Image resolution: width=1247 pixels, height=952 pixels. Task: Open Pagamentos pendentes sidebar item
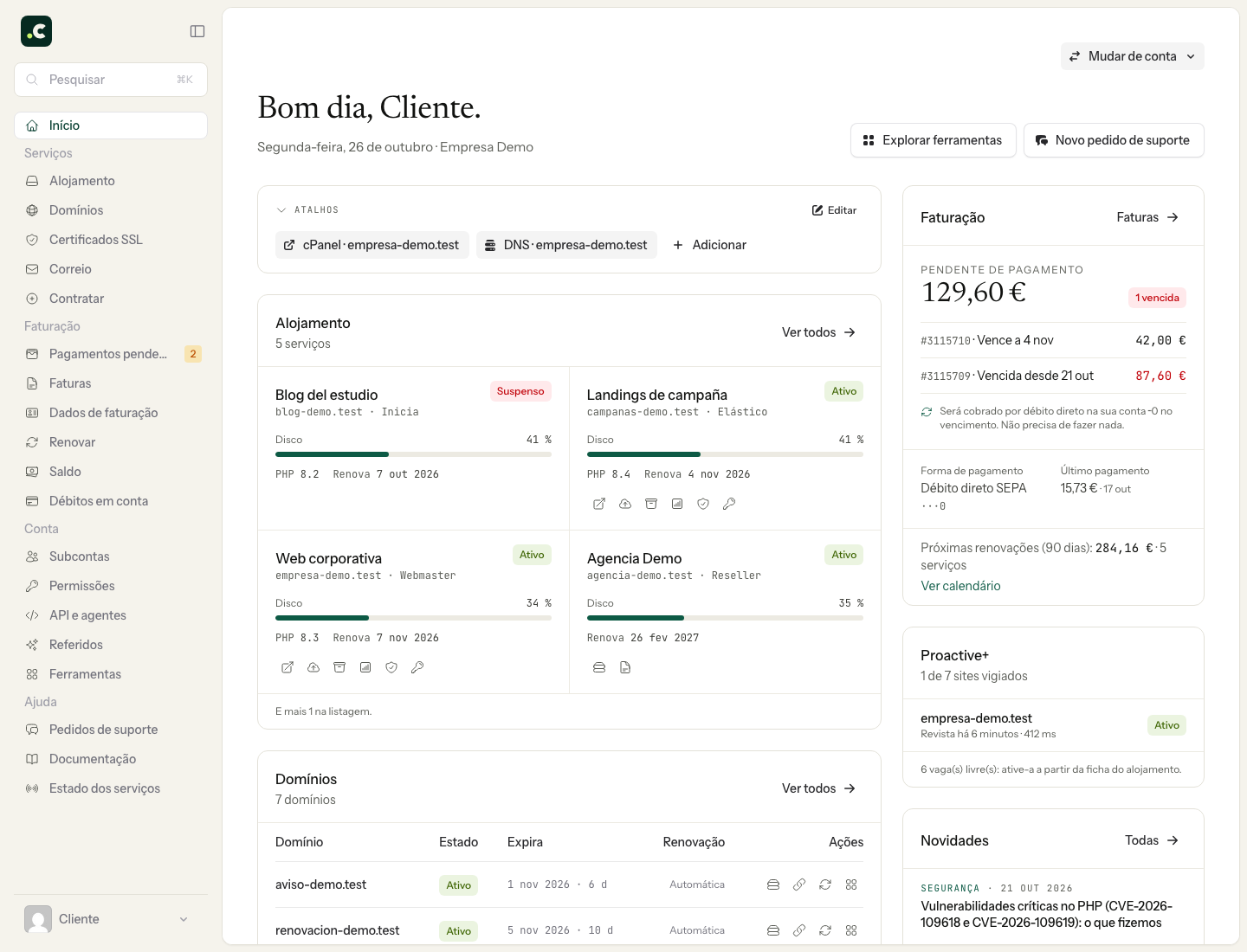111,354
